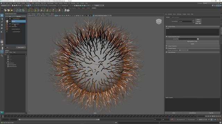The image size is (222, 124).
Task: Collapse the script section header above script field
Action: 193,37
